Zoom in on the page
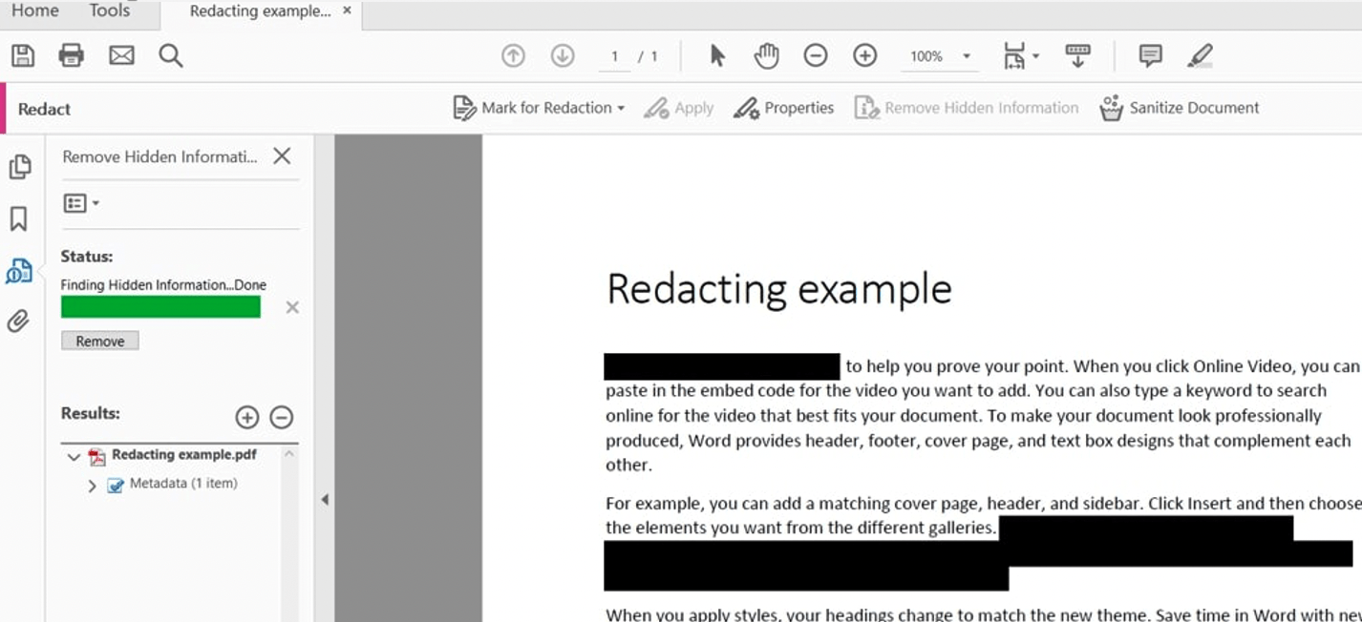This screenshot has height=622, width=1362. tap(864, 54)
